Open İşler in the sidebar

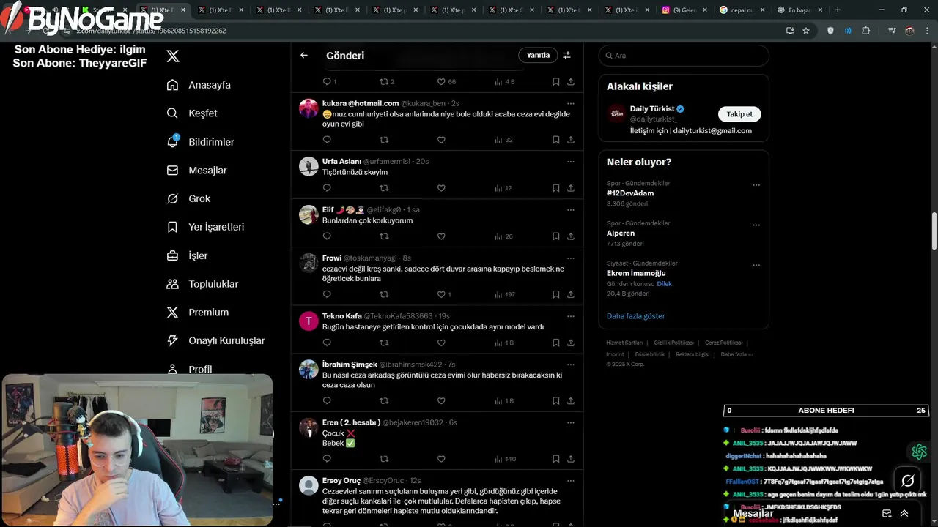pyautogui.click(x=187, y=255)
